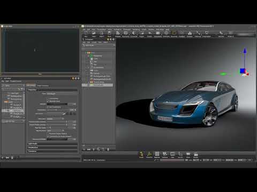Adjust the Temperature slider
Viewport: 257px width, 192px height.
point(57,110)
